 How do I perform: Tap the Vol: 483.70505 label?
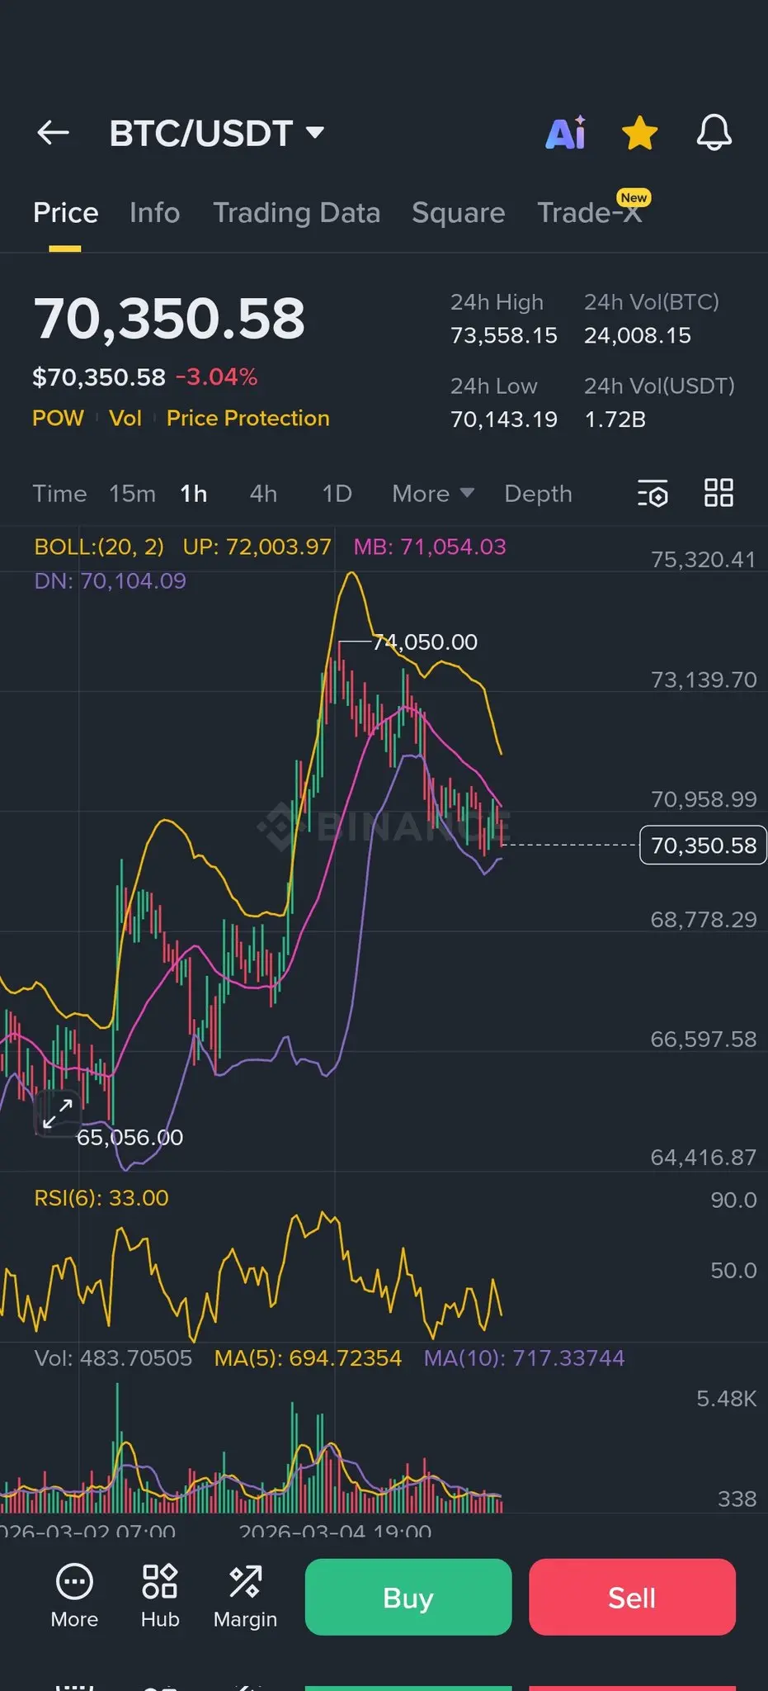tap(113, 1358)
